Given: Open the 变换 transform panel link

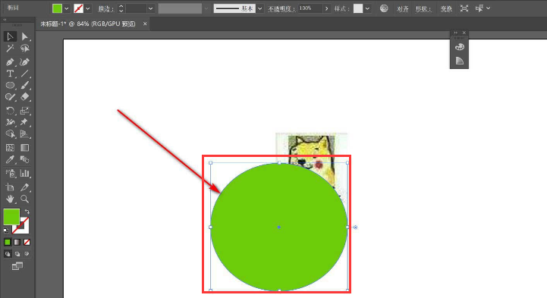Looking at the screenshot, I should pos(446,8).
